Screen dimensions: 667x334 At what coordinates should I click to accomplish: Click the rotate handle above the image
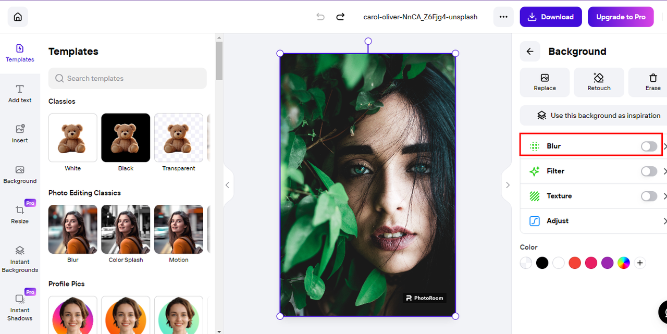[368, 41]
